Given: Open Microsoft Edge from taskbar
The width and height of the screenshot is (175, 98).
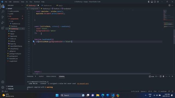Looking at the screenshot, I should (103, 95).
